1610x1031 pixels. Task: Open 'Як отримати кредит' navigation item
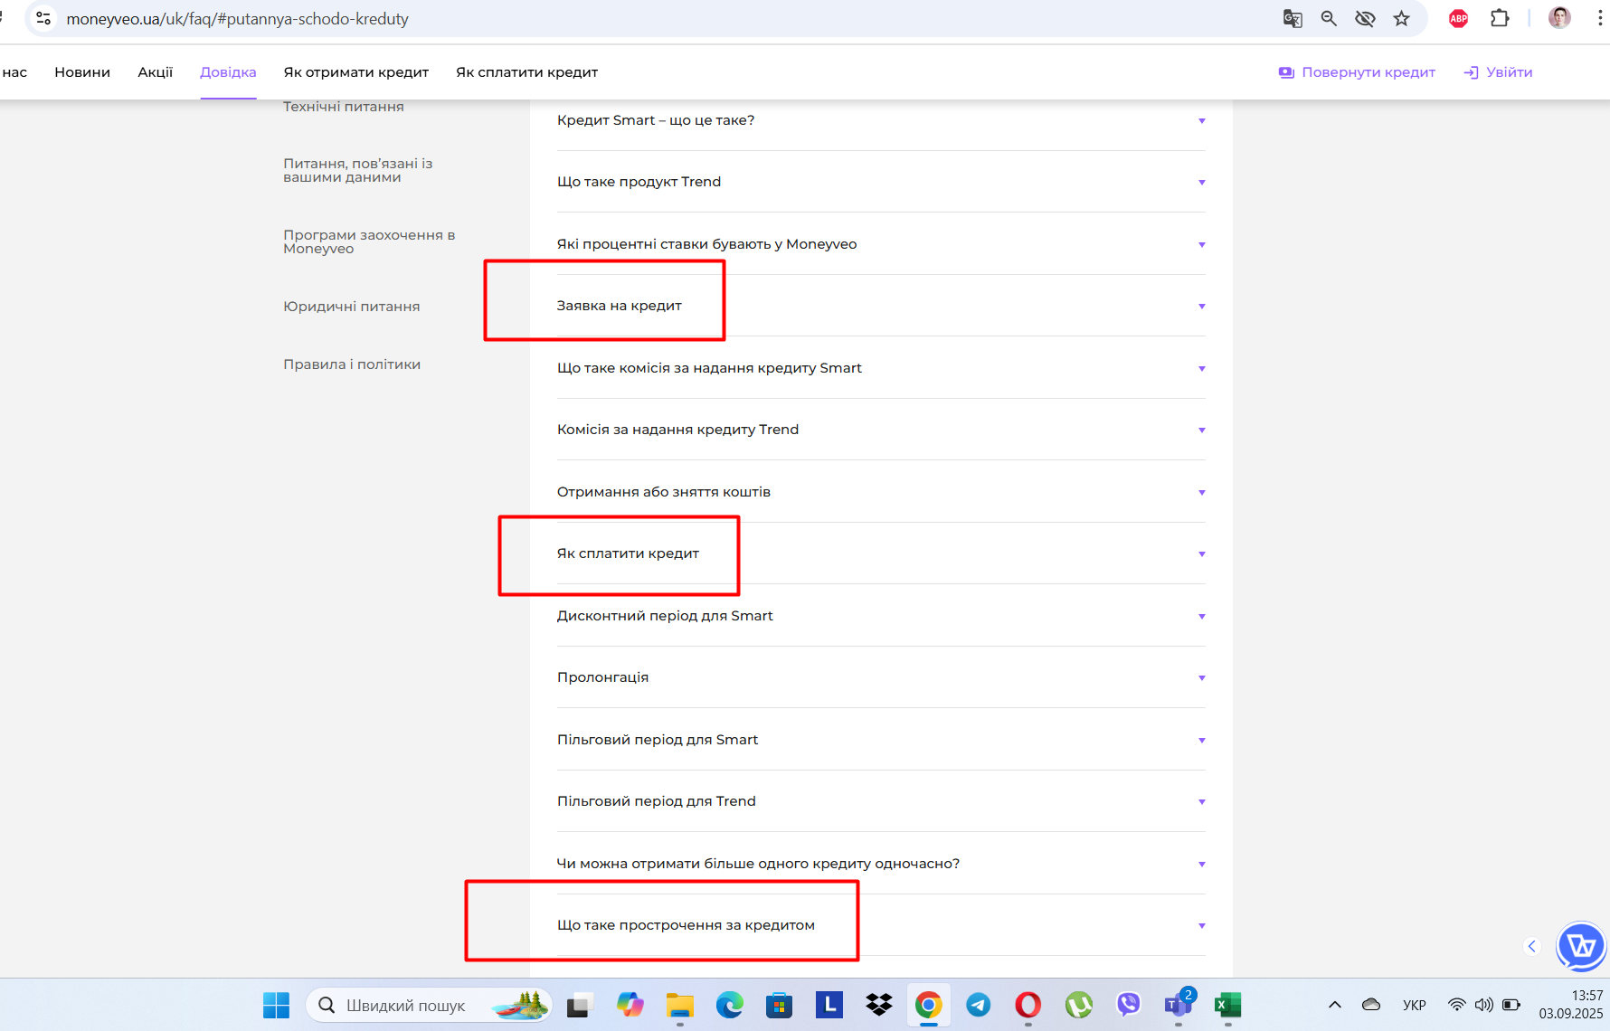coord(356,72)
